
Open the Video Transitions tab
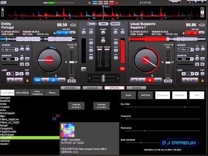click(x=37, y=93)
